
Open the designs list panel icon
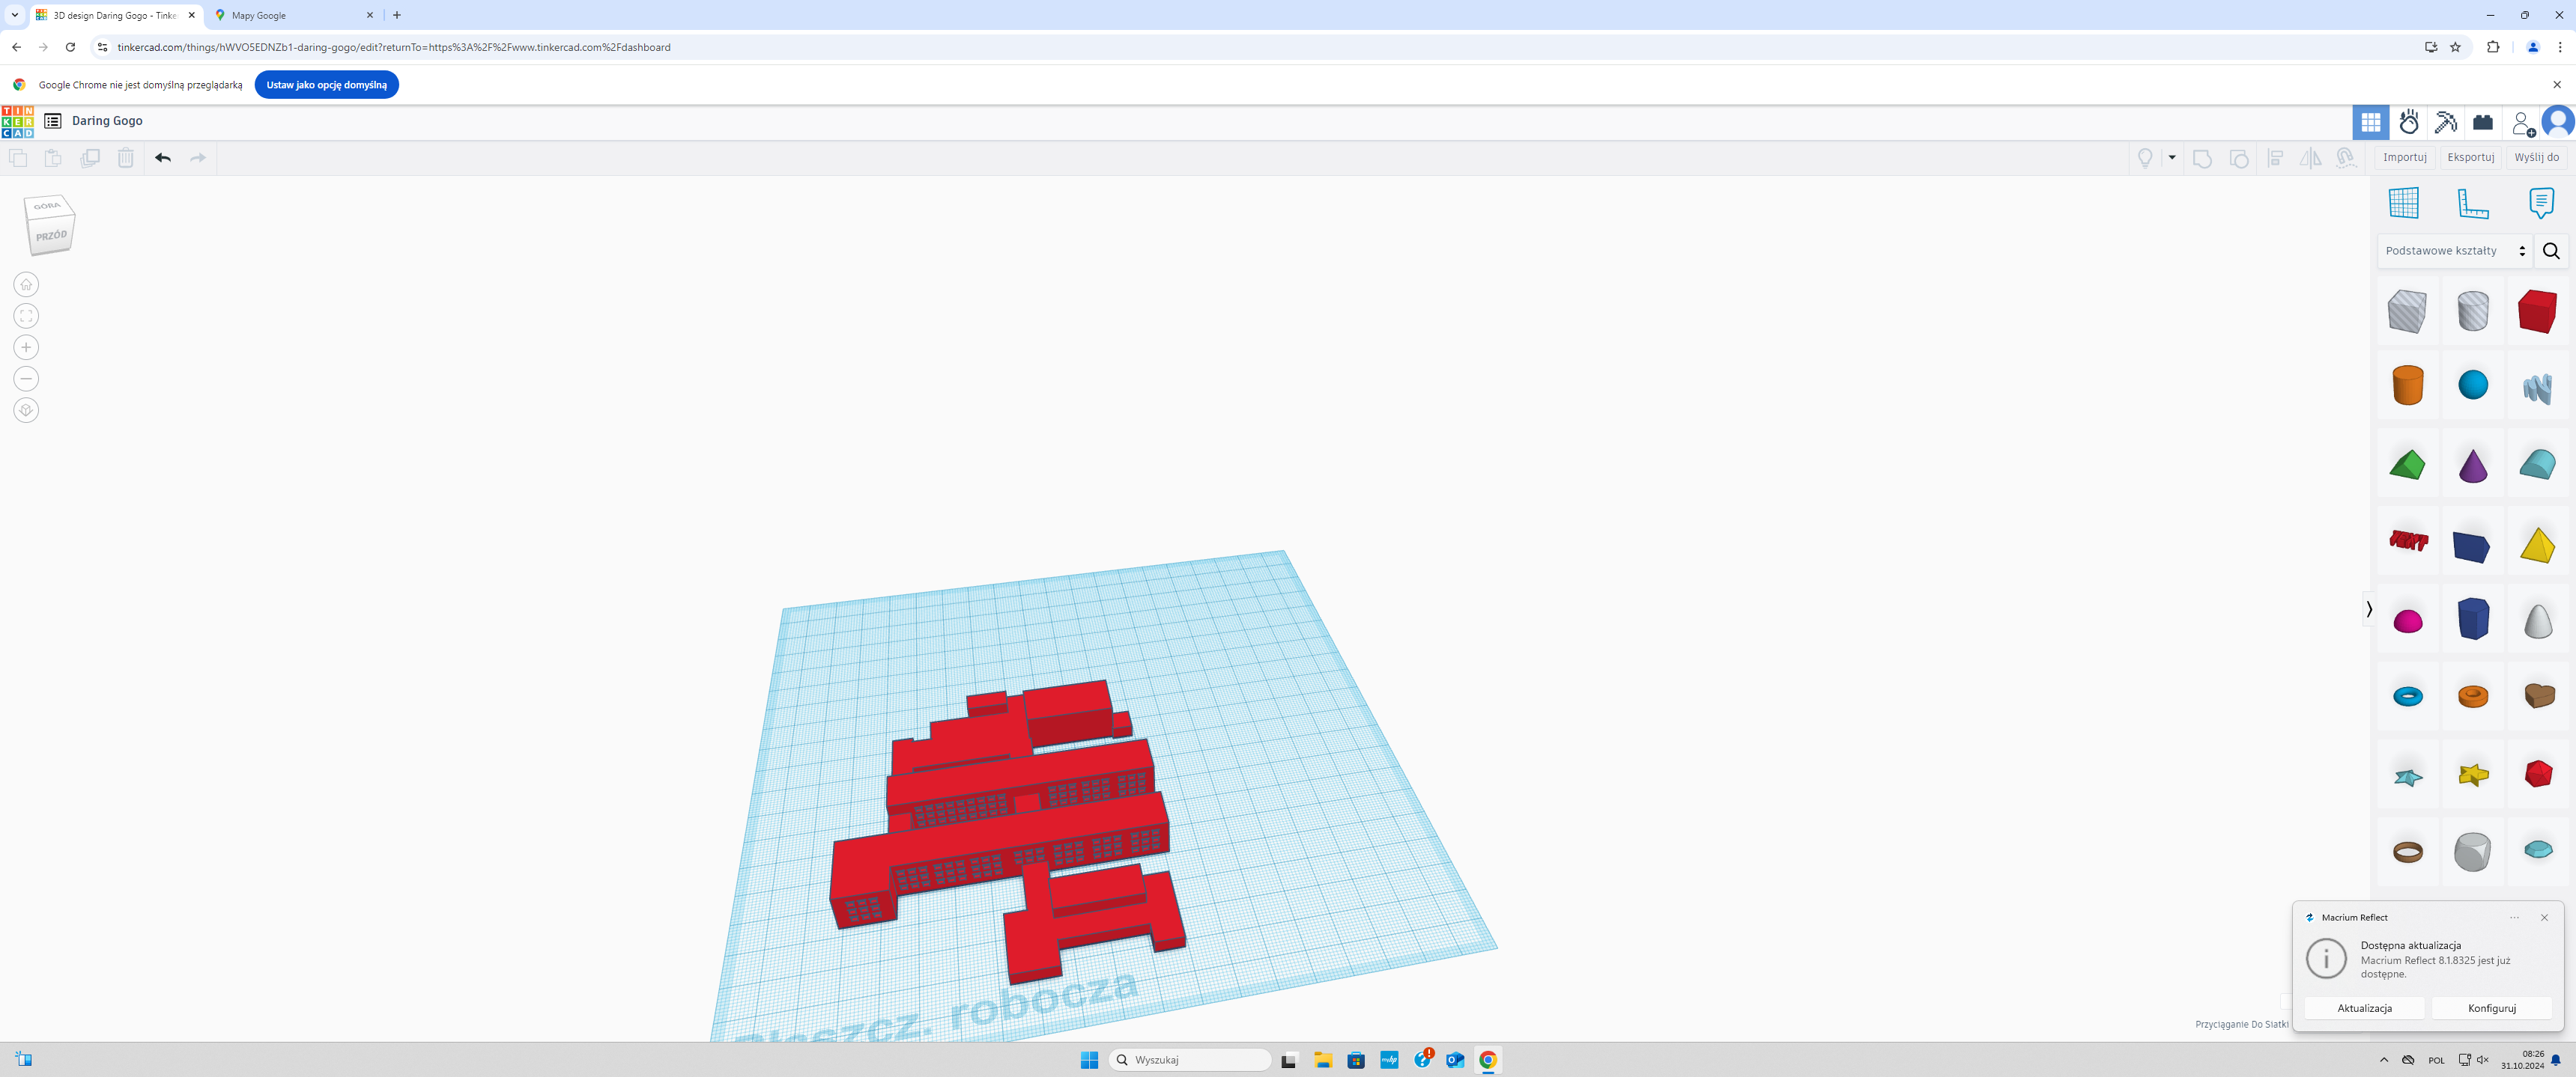pos(53,121)
